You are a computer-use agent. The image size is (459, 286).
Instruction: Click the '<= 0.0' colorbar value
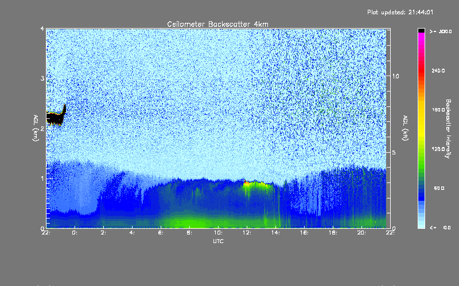point(440,227)
